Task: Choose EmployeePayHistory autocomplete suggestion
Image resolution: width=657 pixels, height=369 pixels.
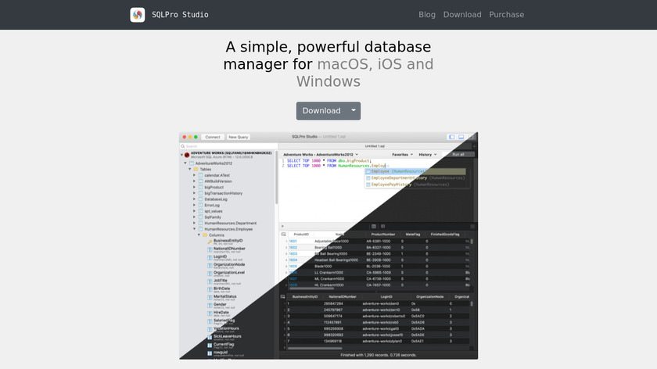Action: click(415, 184)
